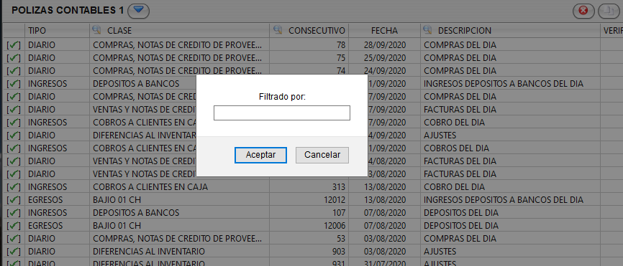This screenshot has width=623, height=266.
Task: Select the AJUSTES cell dated 03/08/2020
Action: pos(510,252)
